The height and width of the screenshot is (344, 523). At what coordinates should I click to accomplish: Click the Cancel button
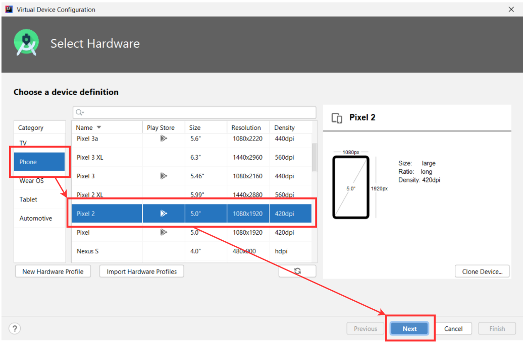click(x=453, y=329)
